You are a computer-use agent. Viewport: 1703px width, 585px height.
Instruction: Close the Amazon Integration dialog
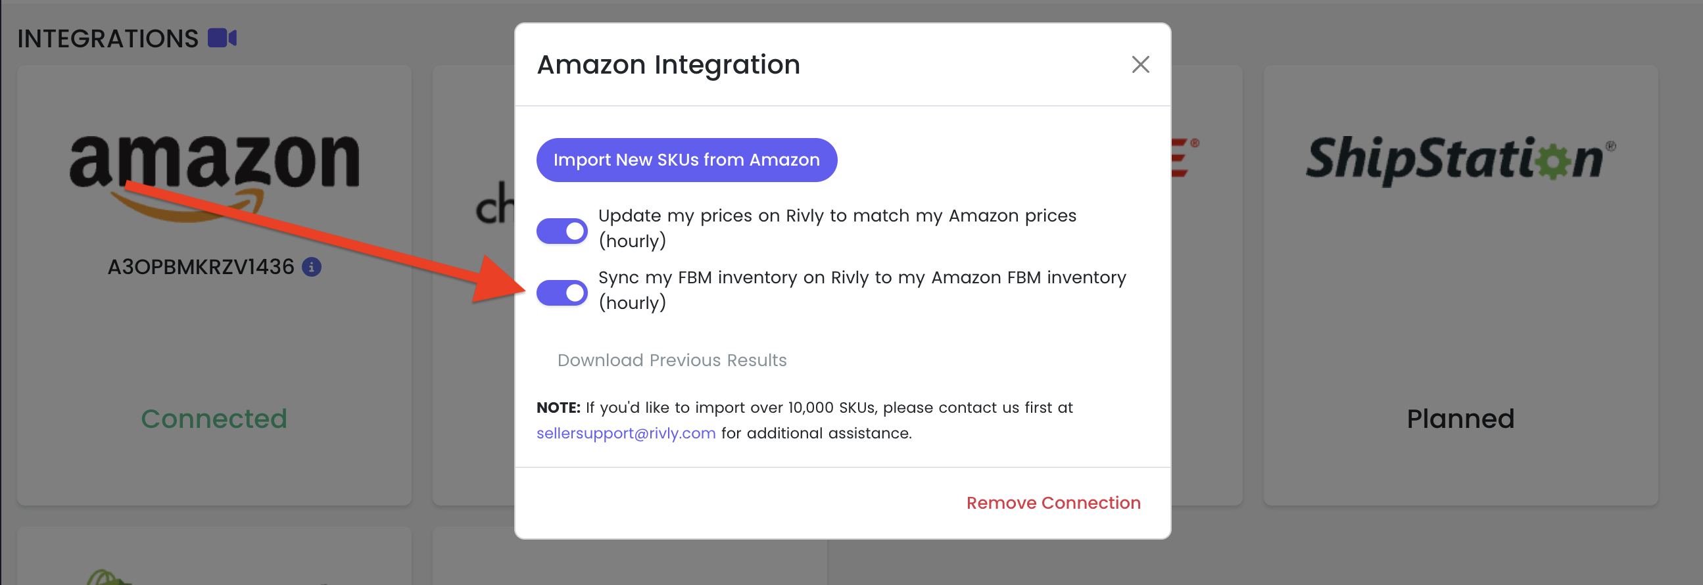1139,65
